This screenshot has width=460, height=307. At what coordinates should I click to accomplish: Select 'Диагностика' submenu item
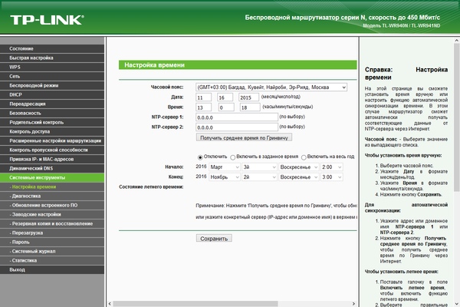(31, 196)
